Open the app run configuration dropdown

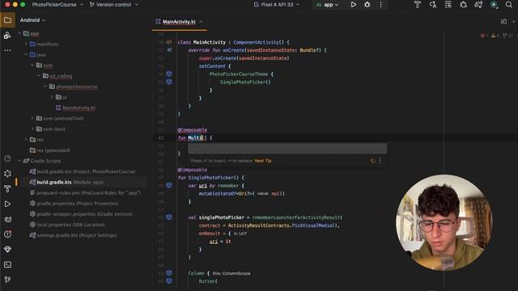327,5
